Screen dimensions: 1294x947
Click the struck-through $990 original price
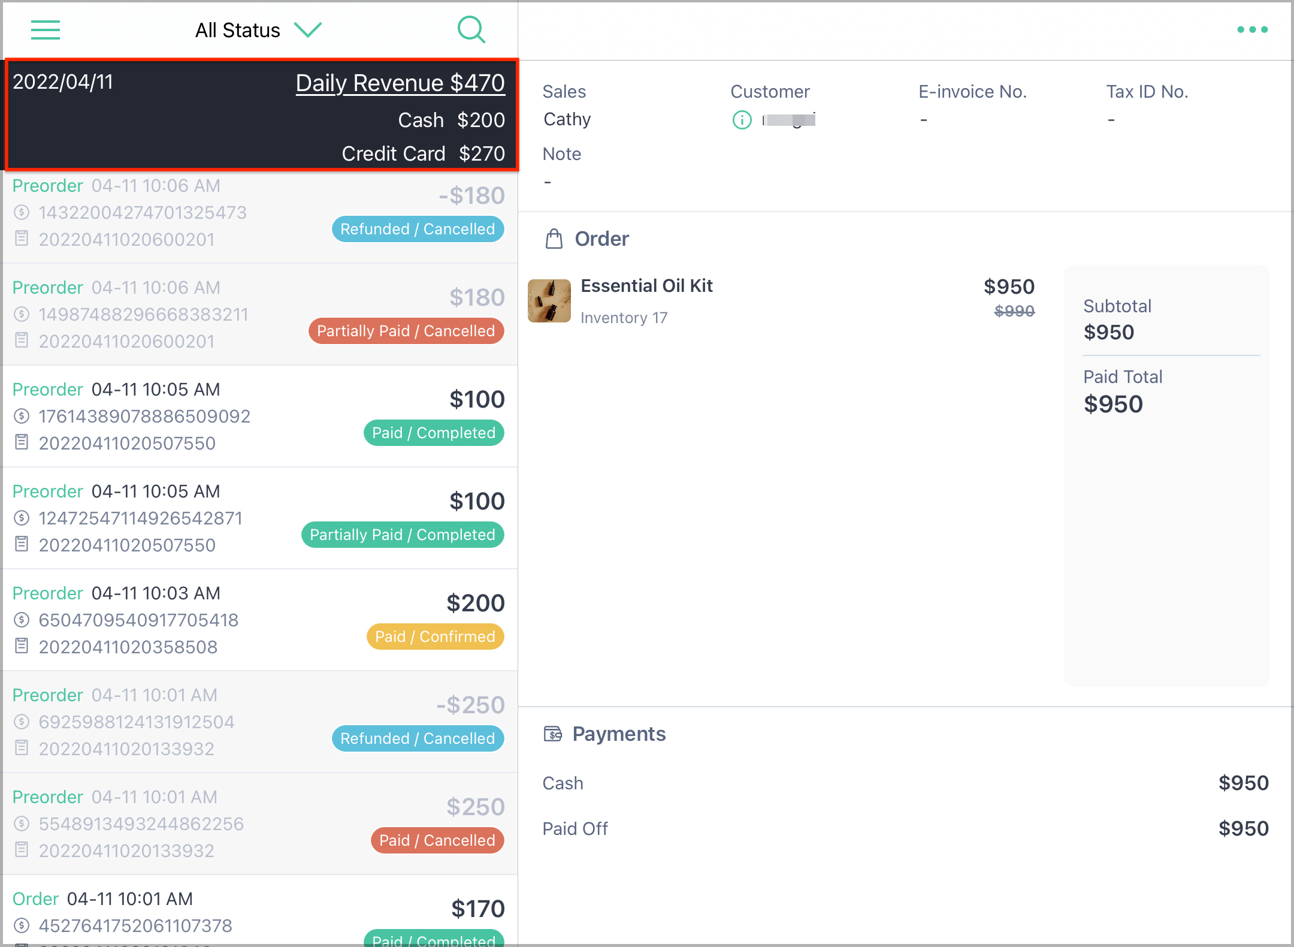click(x=1014, y=310)
